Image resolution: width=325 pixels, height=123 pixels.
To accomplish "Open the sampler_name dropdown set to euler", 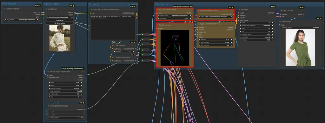I will (x=256, y=34).
